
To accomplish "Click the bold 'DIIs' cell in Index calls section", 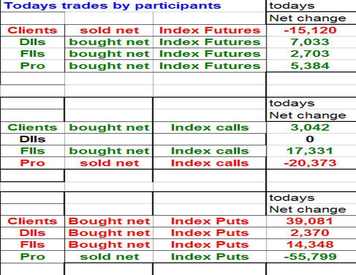I will pyautogui.click(x=33, y=139).
